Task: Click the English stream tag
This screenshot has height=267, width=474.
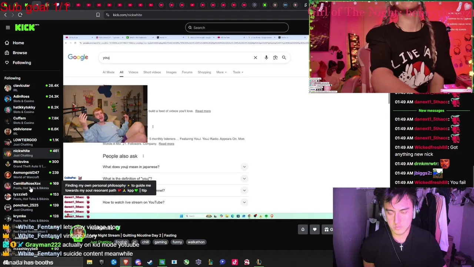Action: pyautogui.click(x=121, y=242)
